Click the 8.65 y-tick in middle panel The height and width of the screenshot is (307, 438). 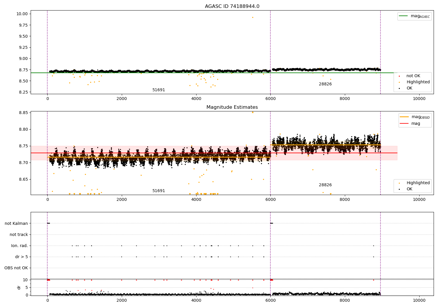click(23, 180)
